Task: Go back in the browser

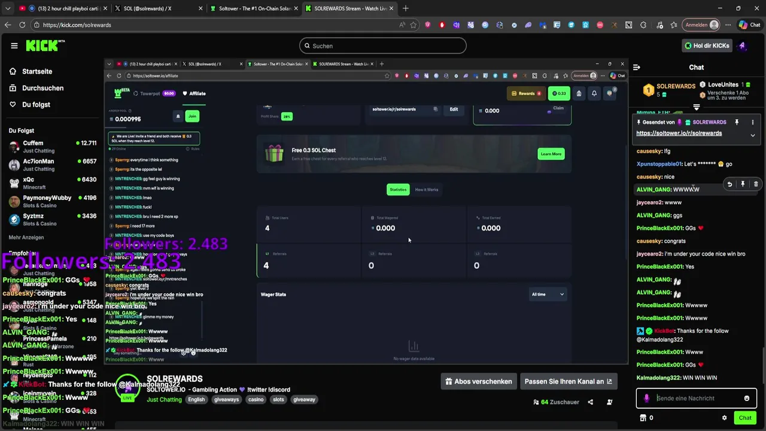Action: coord(8,25)
